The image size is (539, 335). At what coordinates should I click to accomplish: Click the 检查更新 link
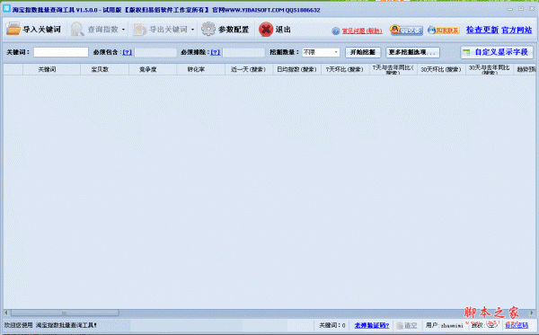(482, 30)
